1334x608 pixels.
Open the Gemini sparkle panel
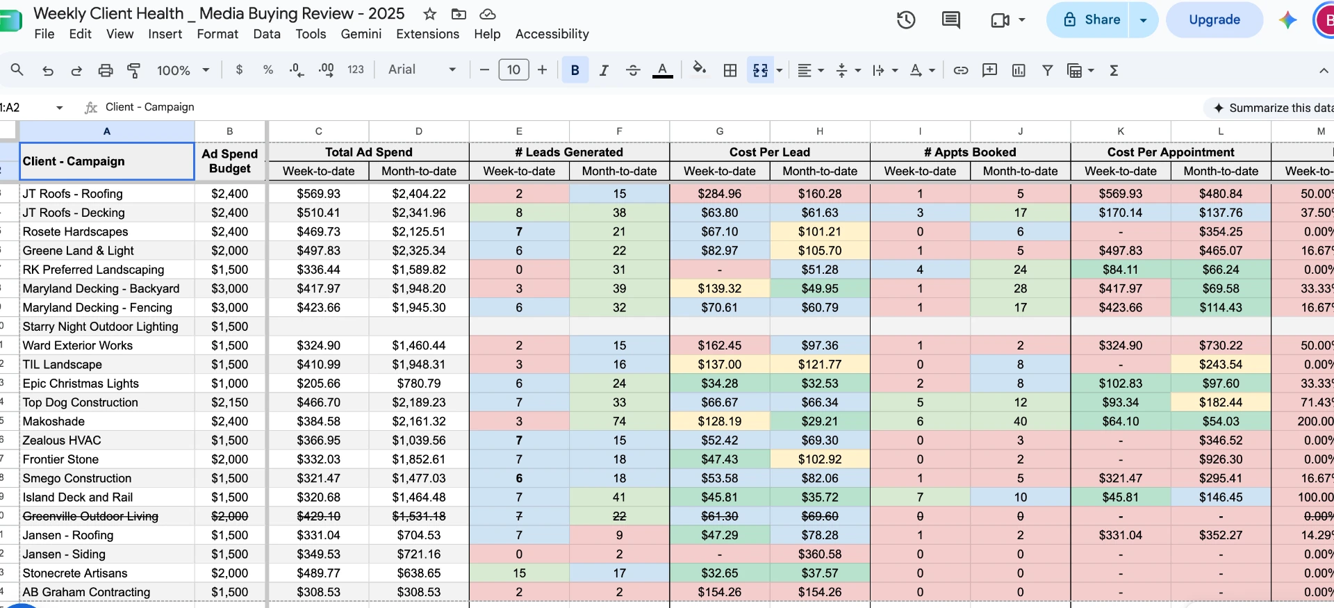(x=1288, y=19)
